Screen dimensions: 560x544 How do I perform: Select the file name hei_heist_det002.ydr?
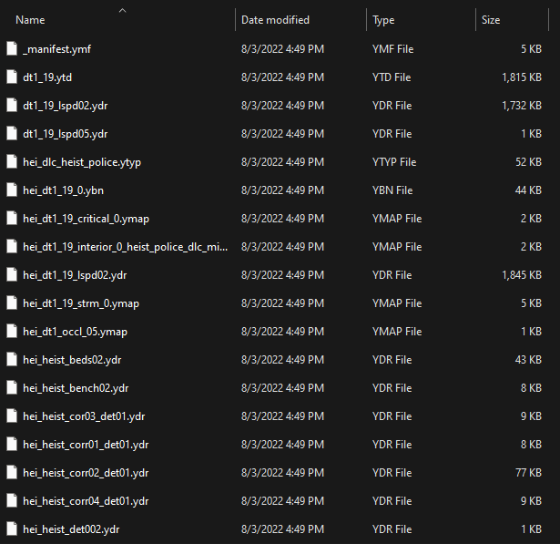pyautogui.click(x=71, y=529)
